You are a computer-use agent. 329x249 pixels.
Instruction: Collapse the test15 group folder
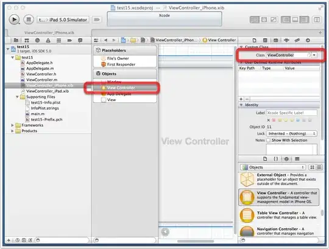(x=12, y=57)
